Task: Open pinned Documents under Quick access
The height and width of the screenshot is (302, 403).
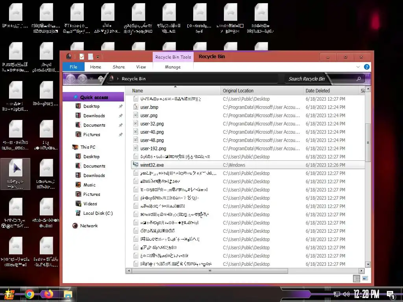Action: 94,125
